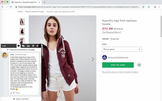Bookmark this page with the star icon

pyautogui.click(x=143, y=7)
